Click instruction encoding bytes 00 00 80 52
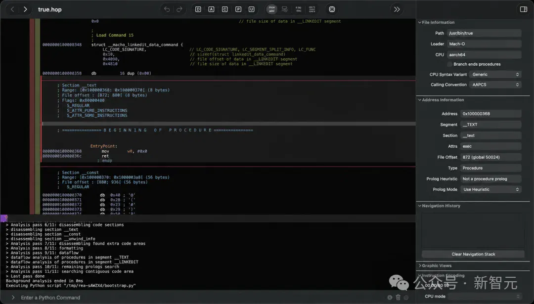The width and height of the screenshot is (534, 304). tap(437, 286)
